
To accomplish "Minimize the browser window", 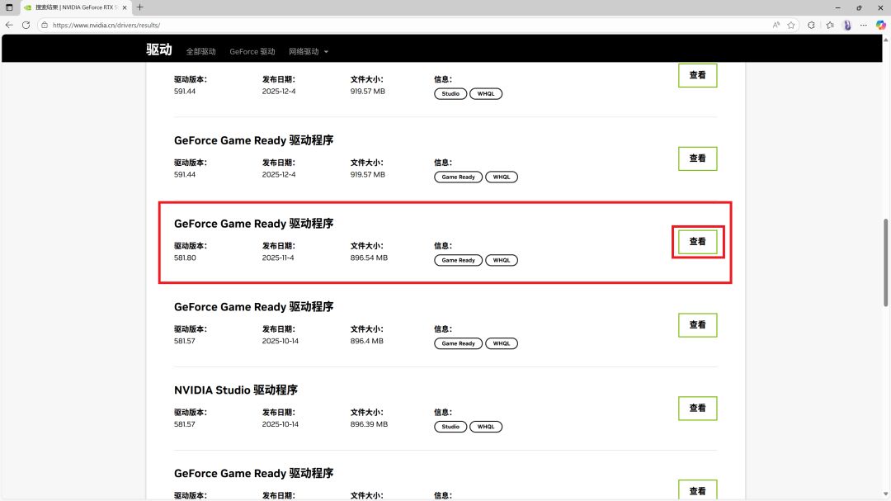I will tap(837, 7).
